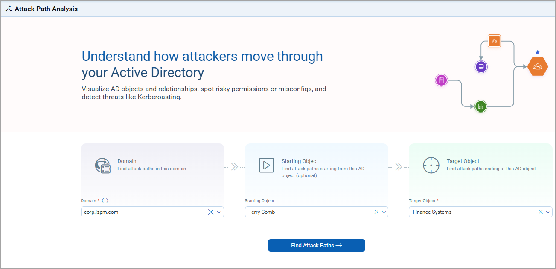Clear the Terry Comb starting object selection
The width and height of the screenshot is (556, 269).
pyautogui.click(x=376, y=212)
